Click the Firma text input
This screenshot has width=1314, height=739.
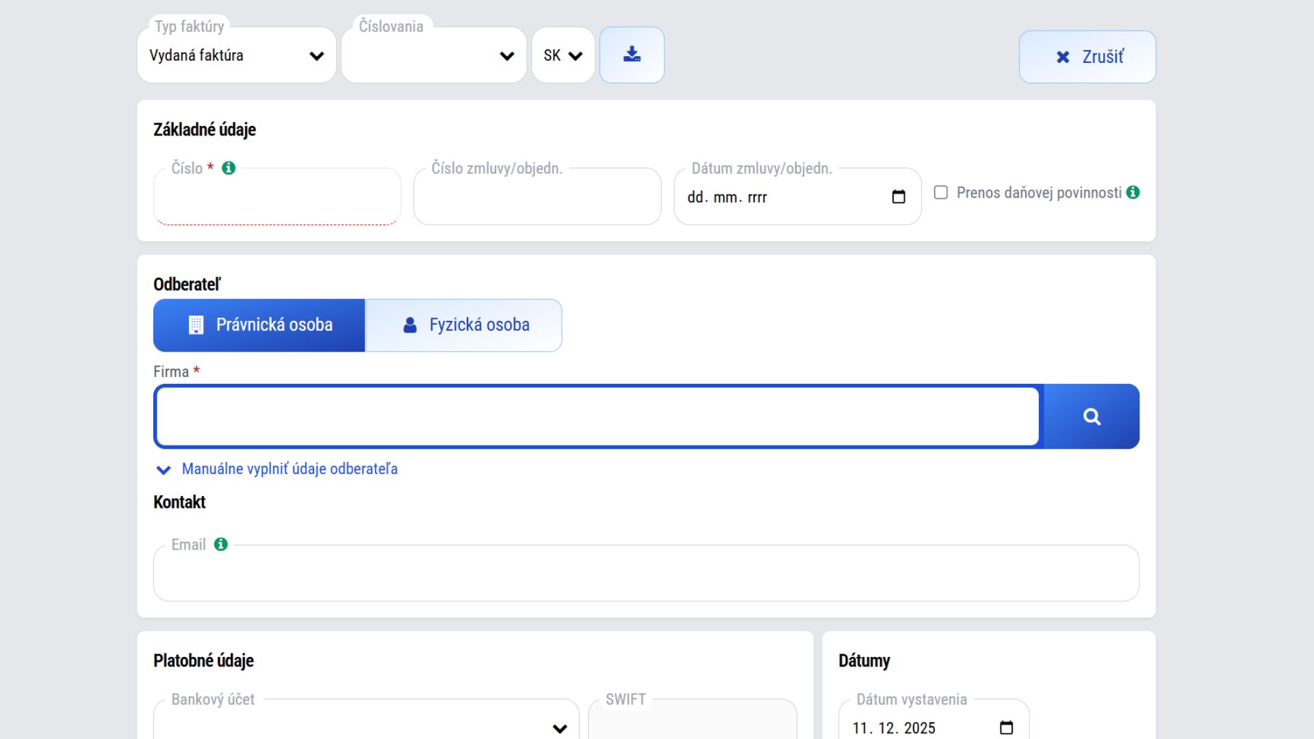[x=597, y=416]
